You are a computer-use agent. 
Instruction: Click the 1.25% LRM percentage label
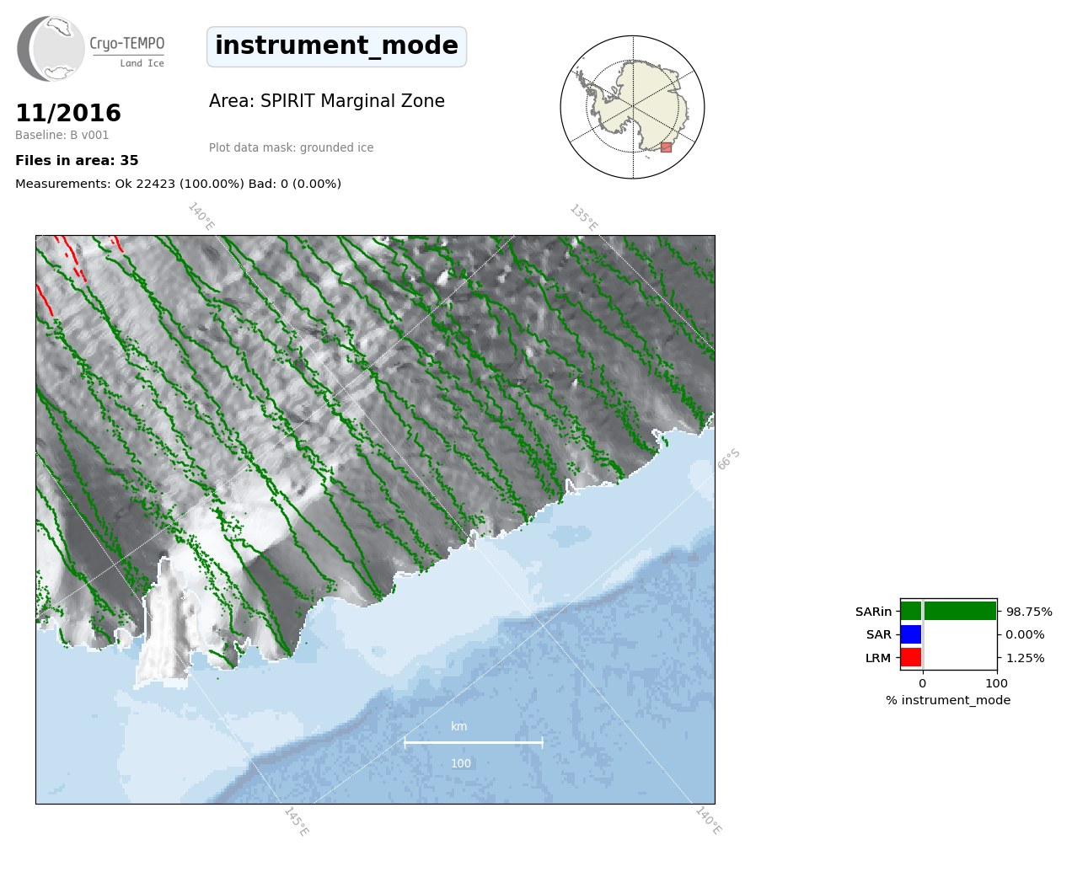pos(1026,658)
